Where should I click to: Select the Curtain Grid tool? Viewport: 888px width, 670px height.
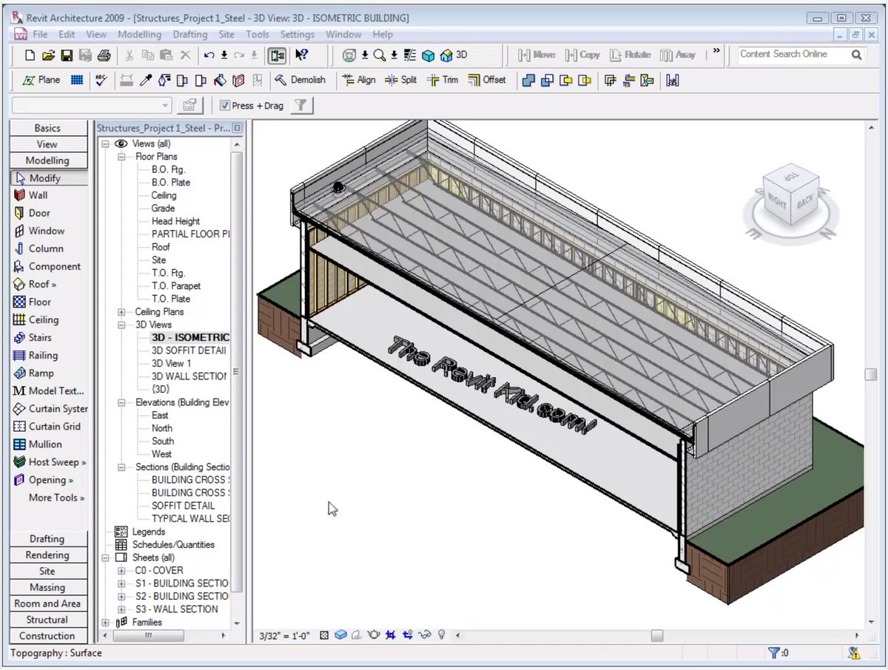[x=47, y=427]
